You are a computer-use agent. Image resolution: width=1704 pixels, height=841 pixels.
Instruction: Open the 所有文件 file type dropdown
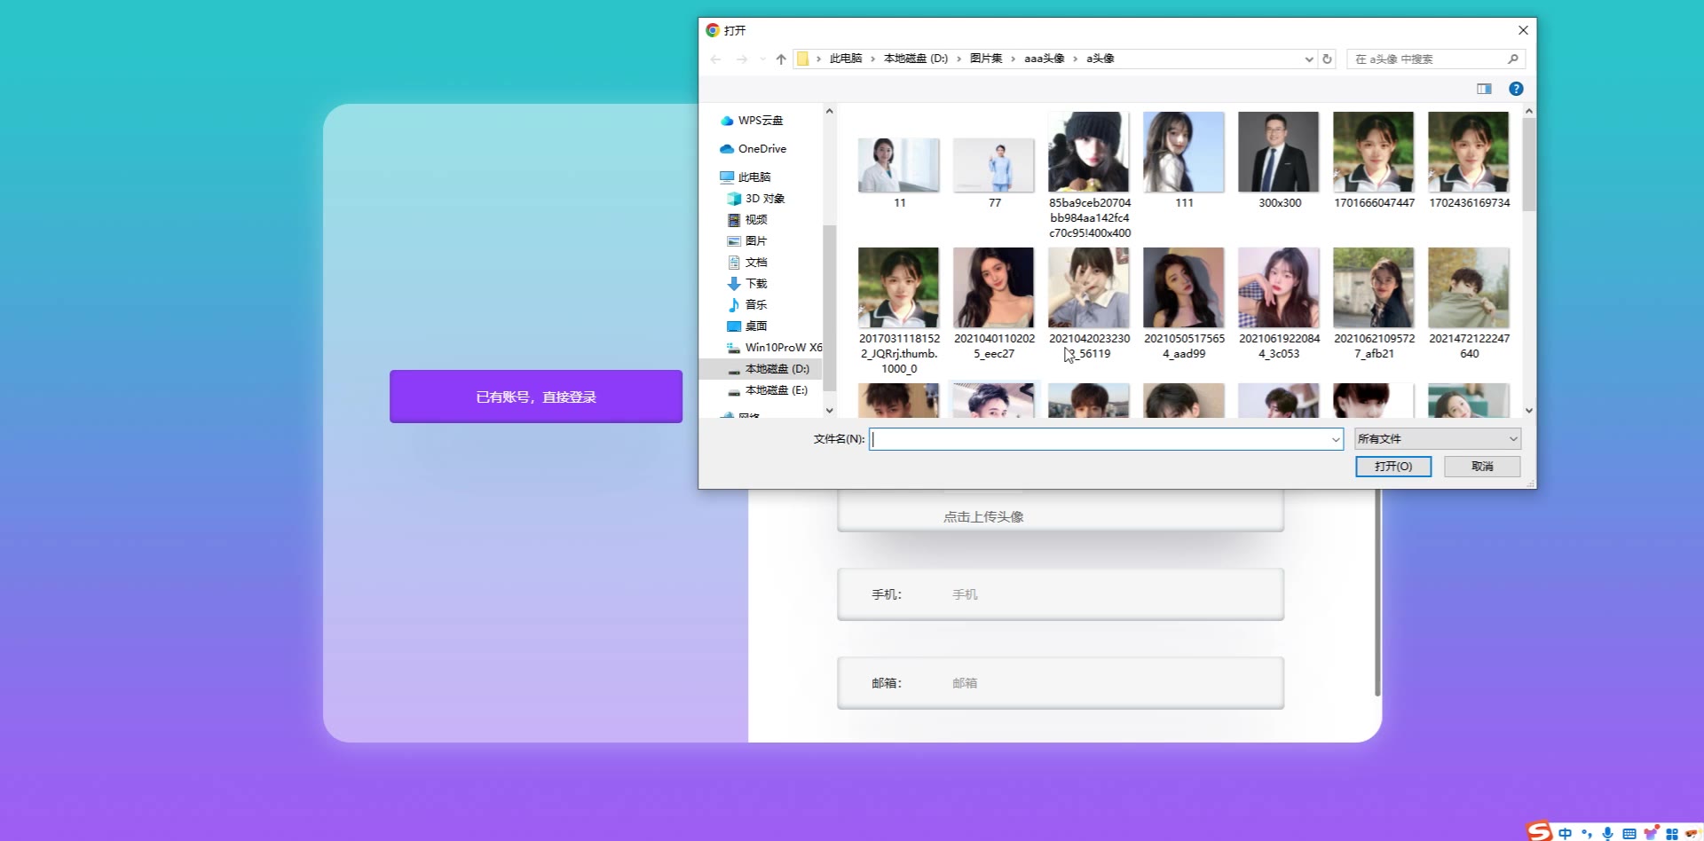click(x=1438, y=439)
